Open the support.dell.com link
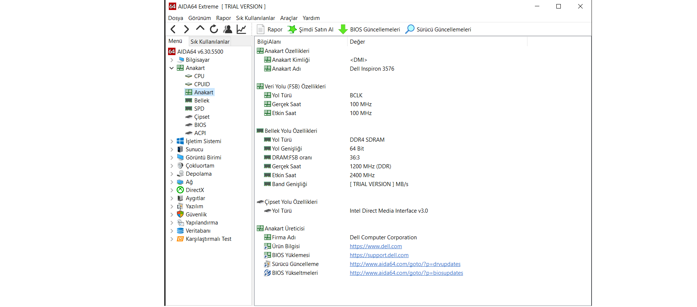The width and height of the screenshot is (697, 307). (x=379, y=255)
